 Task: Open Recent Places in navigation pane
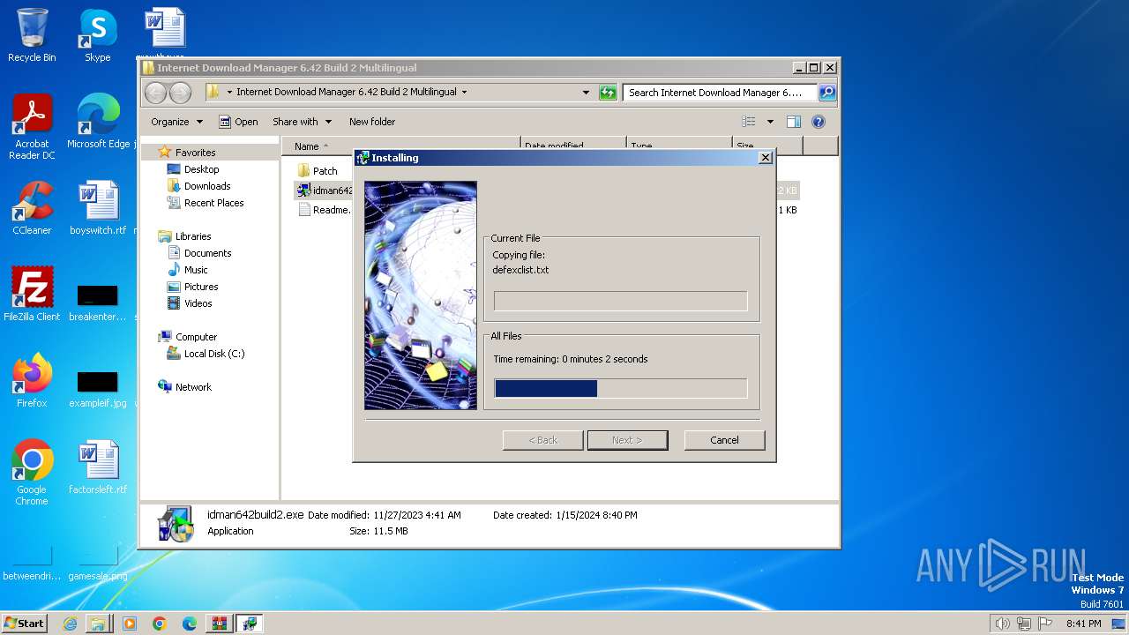(213, 203)
